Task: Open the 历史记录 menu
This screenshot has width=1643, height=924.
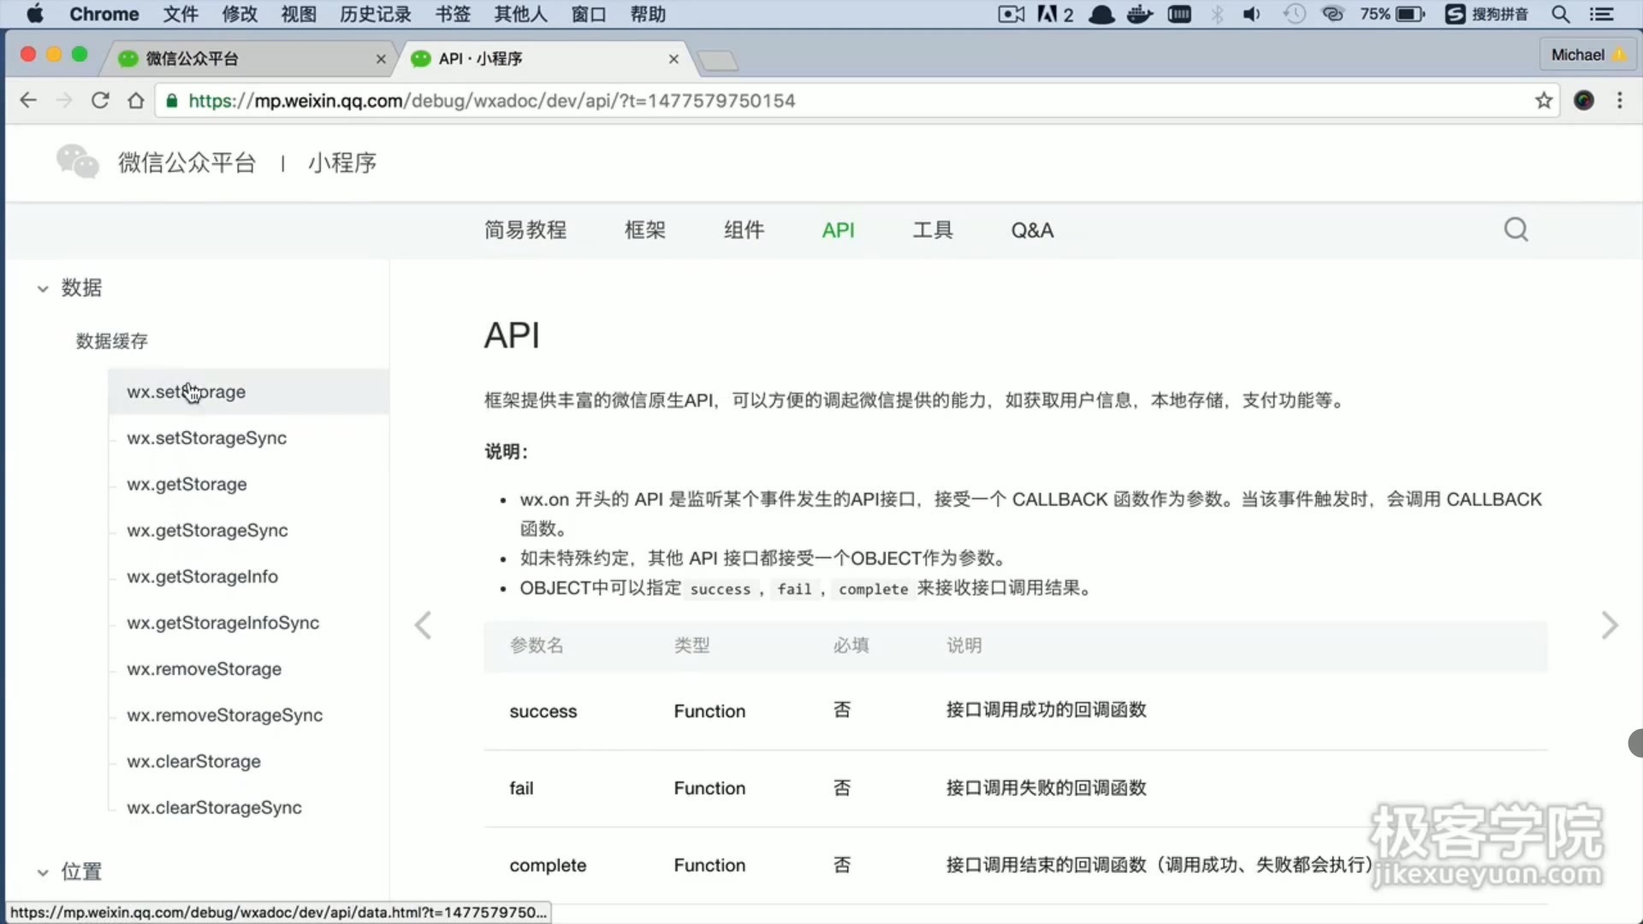Action: tap(374, 14)
